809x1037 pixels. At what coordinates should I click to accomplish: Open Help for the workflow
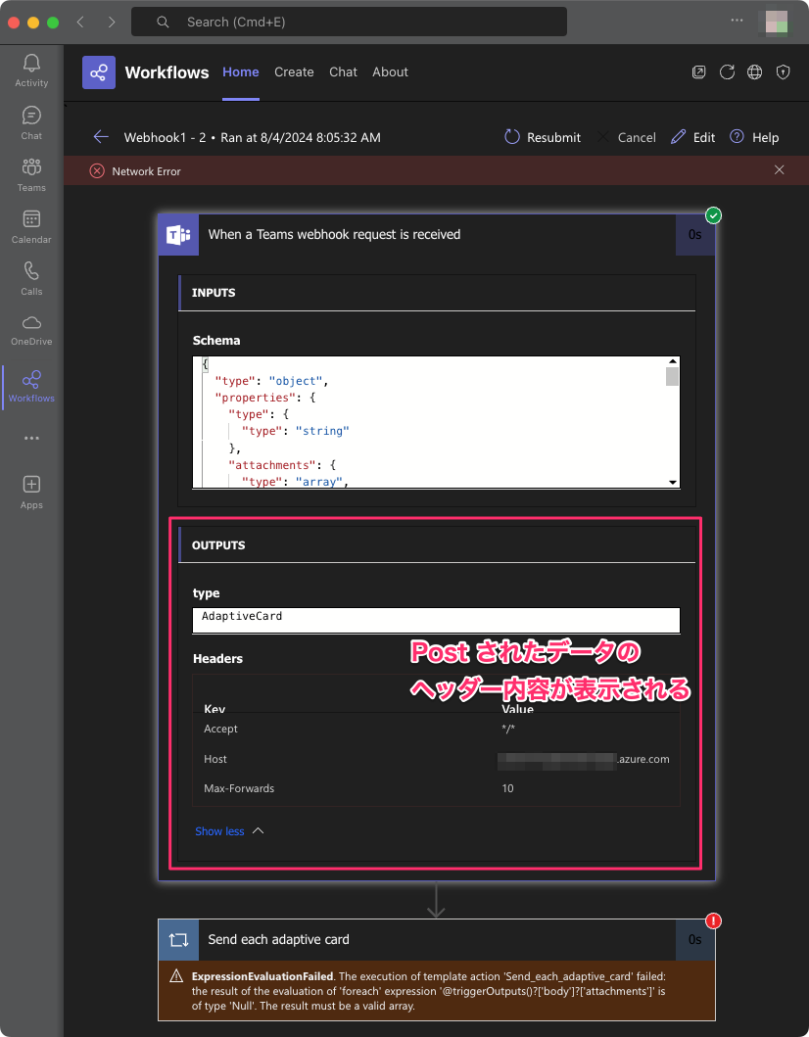click(754, 137)
